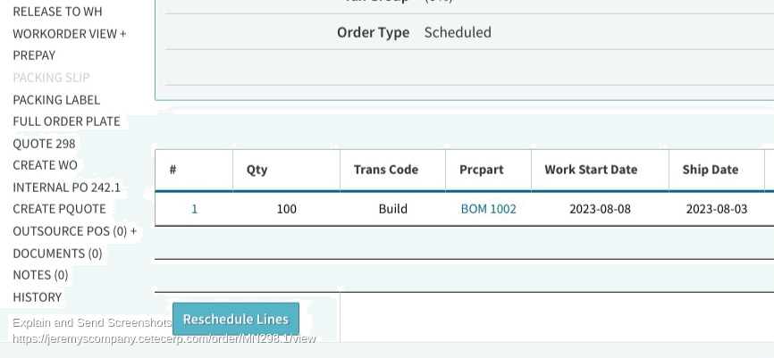Sort by Prcpart column header
The height and width of the screenshot is (358, 774).
(x=481, y=170)
